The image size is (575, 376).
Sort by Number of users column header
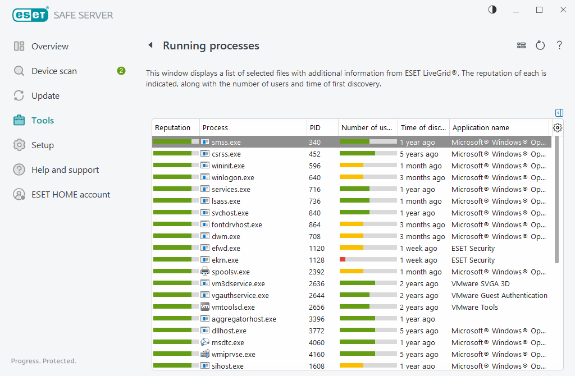[368, 127]
